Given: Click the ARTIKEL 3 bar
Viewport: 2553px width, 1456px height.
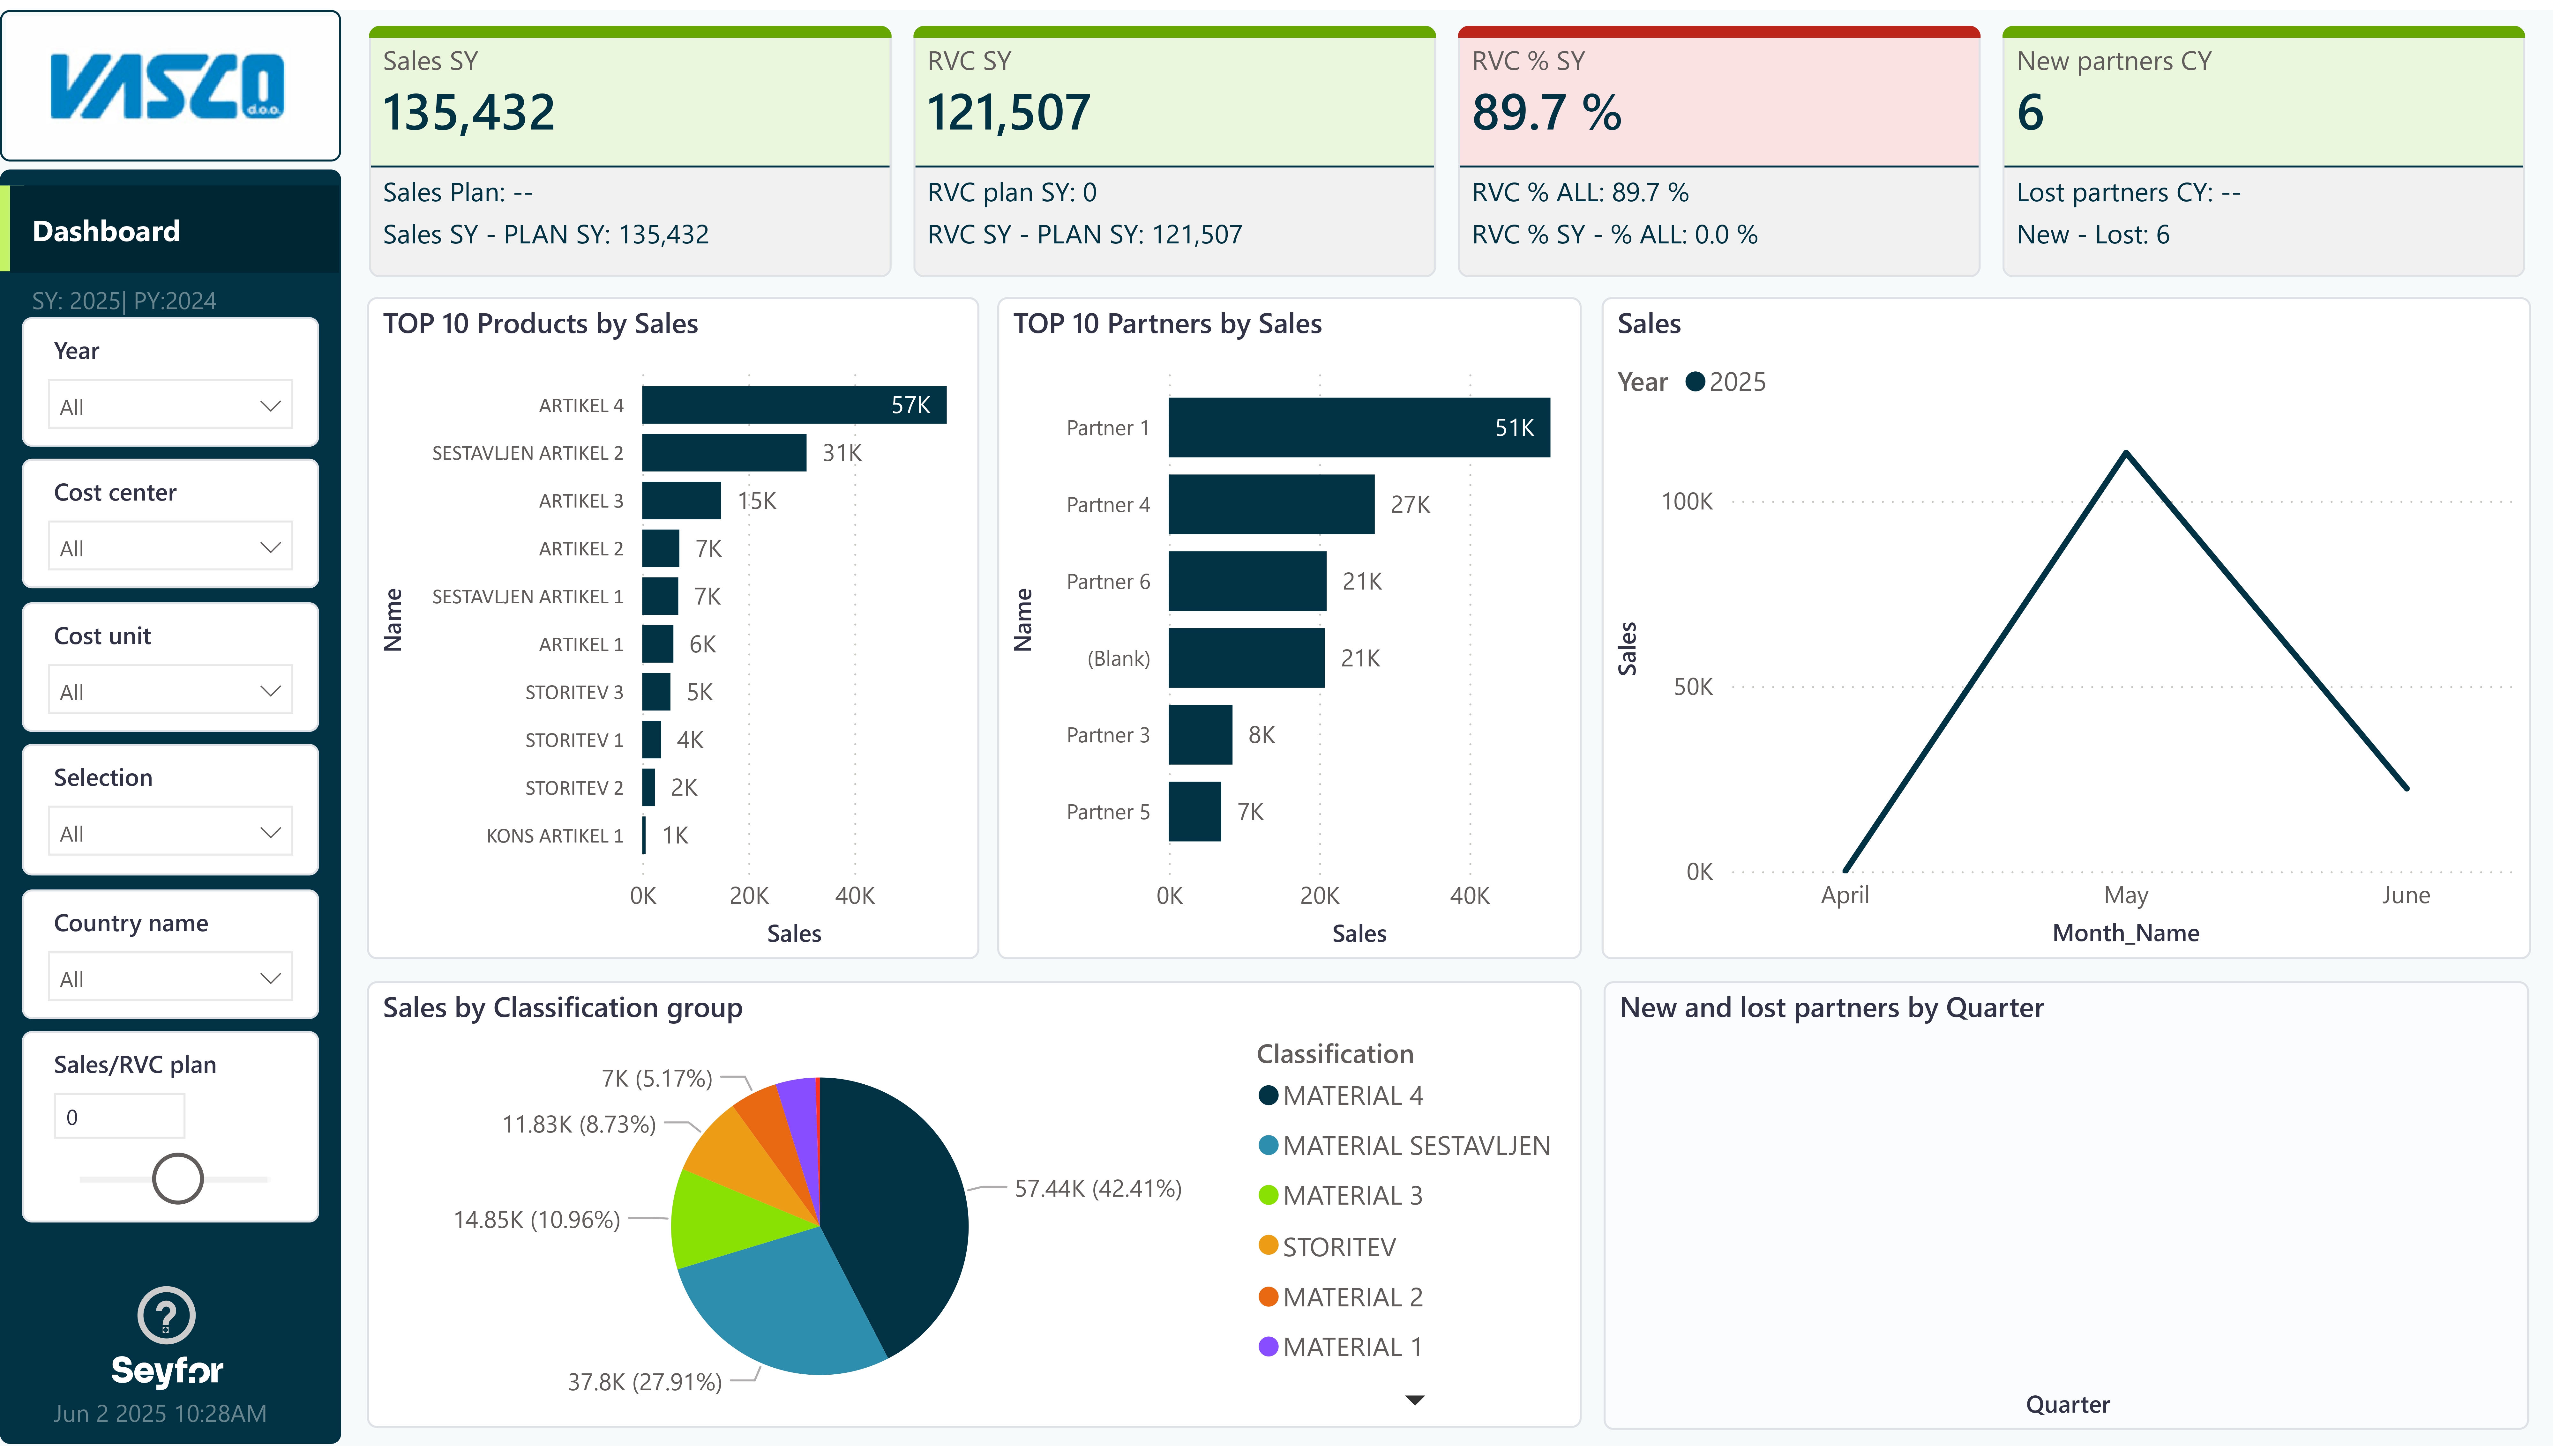Looking at the screenshot, I should [681, 501].
